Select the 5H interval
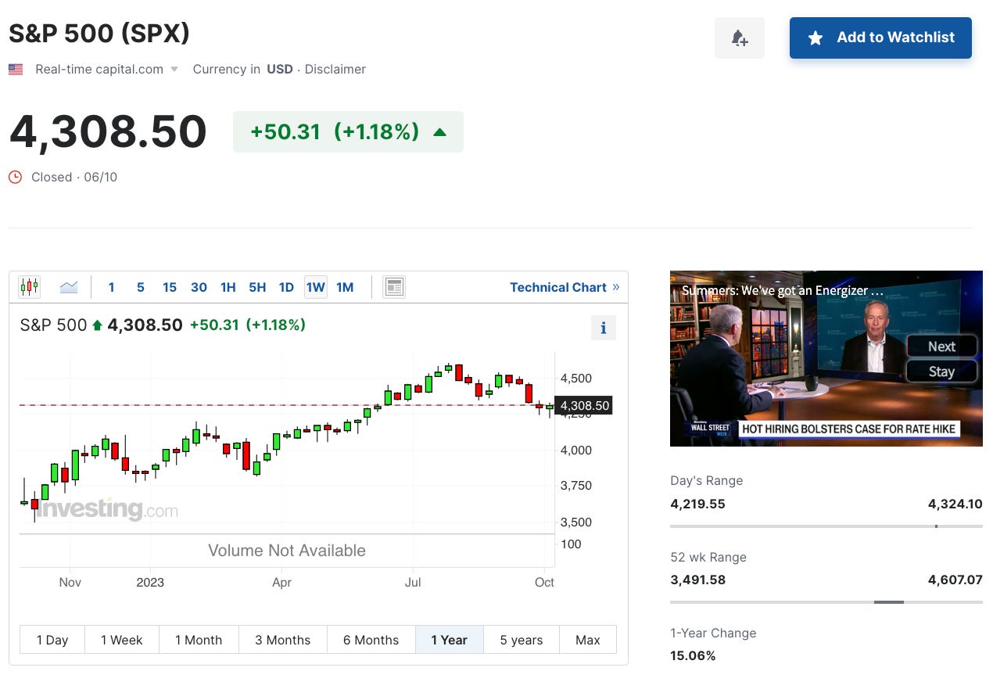The height and width of the screenshot is (682, 993). point(257,287)
